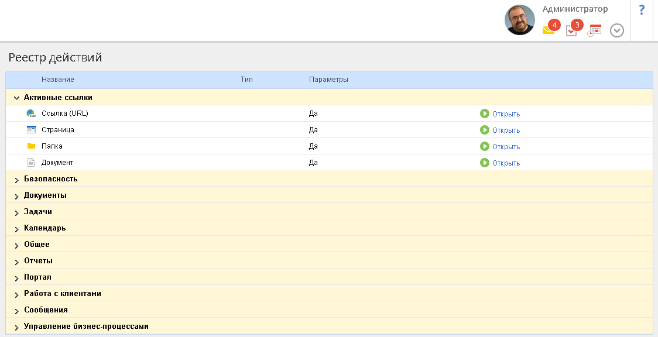Click Да value in Документ row
Viewport: 658px width, 337px height.
click(313, 162)
